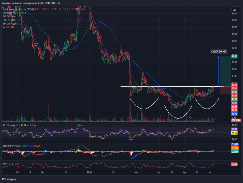The image size is (243, 183).
Task: Click the yellow 58.19 RSI axis label
Action: pyautogui.click(x=234, y=133)
